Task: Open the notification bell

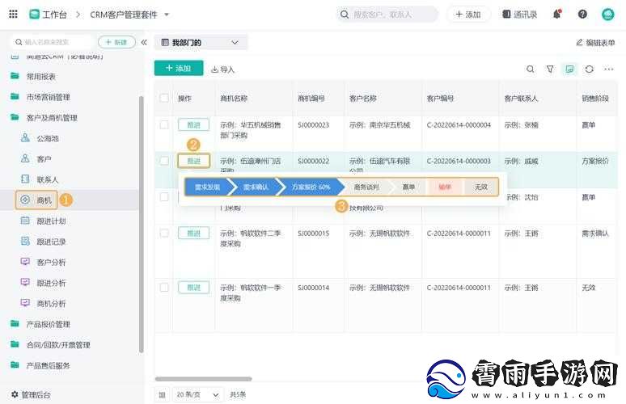Action: (x=557, y=15)
